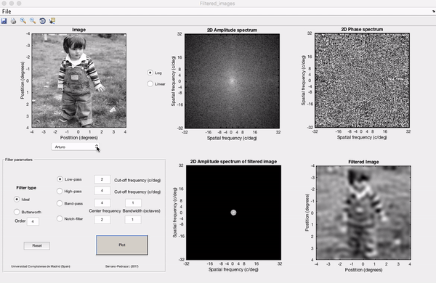Select the Log spectrum scale radio

[150, 73]
